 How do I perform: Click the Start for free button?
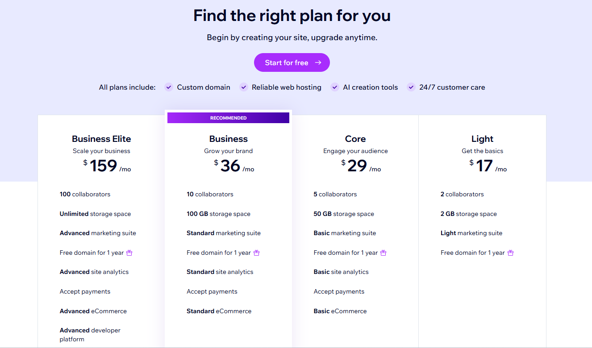pyautogui.click(x=292, y=62)
